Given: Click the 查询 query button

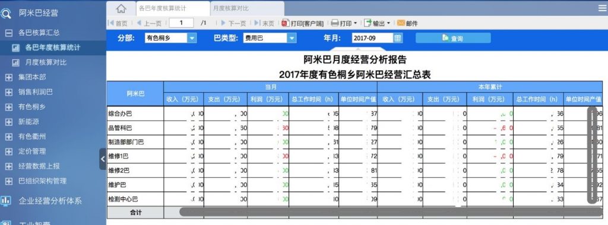Looking at the screenshot, I should pos(453,38).
